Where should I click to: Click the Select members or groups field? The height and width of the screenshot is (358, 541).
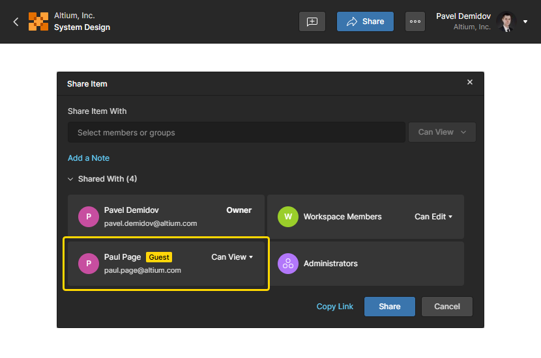click(236, 132)
